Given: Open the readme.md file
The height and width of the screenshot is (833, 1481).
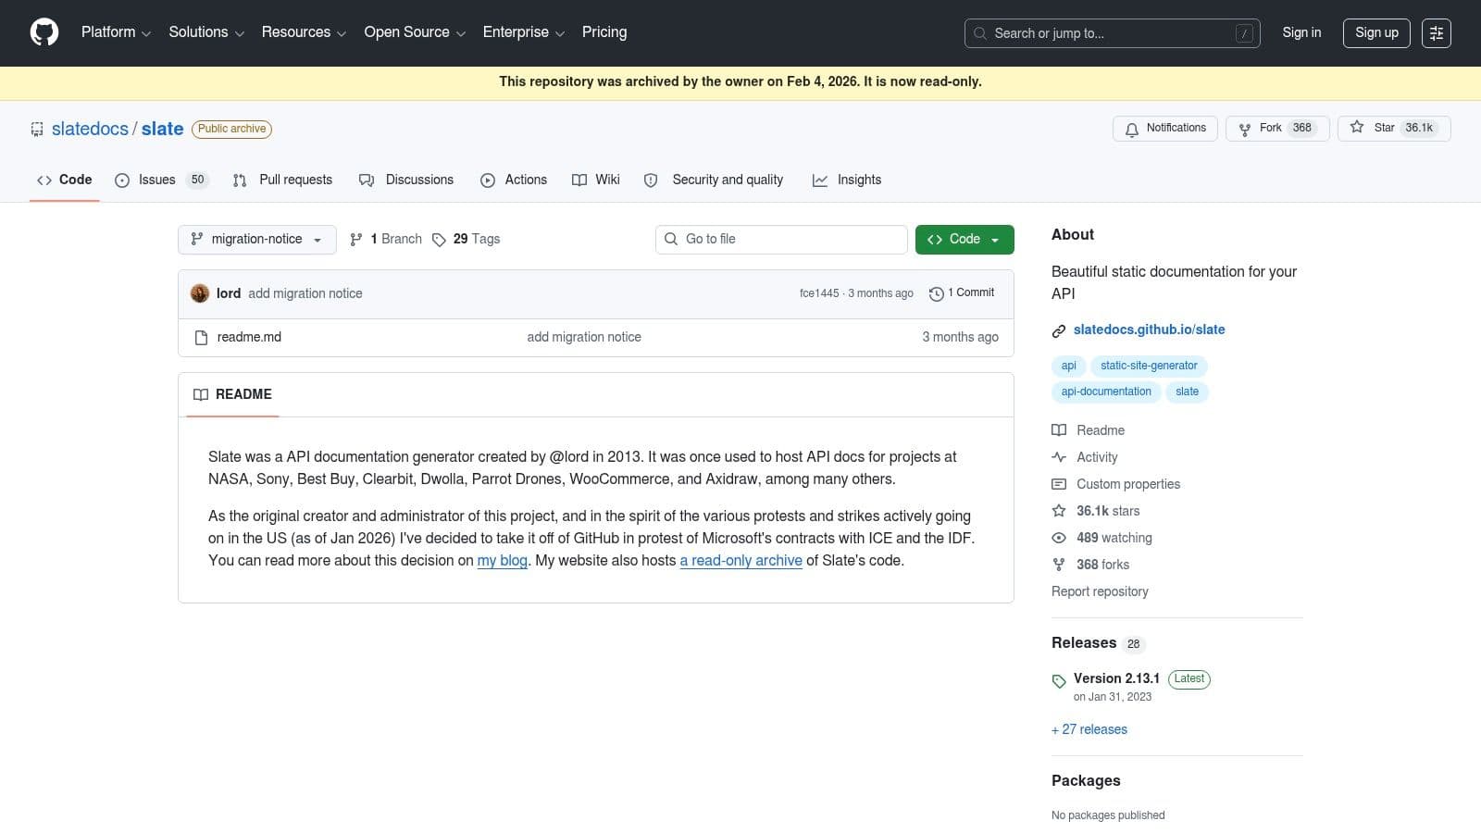Looking at the screenshot, I should click(x=249, y=337).
